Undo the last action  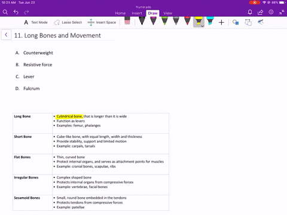(x=16, y=13)
